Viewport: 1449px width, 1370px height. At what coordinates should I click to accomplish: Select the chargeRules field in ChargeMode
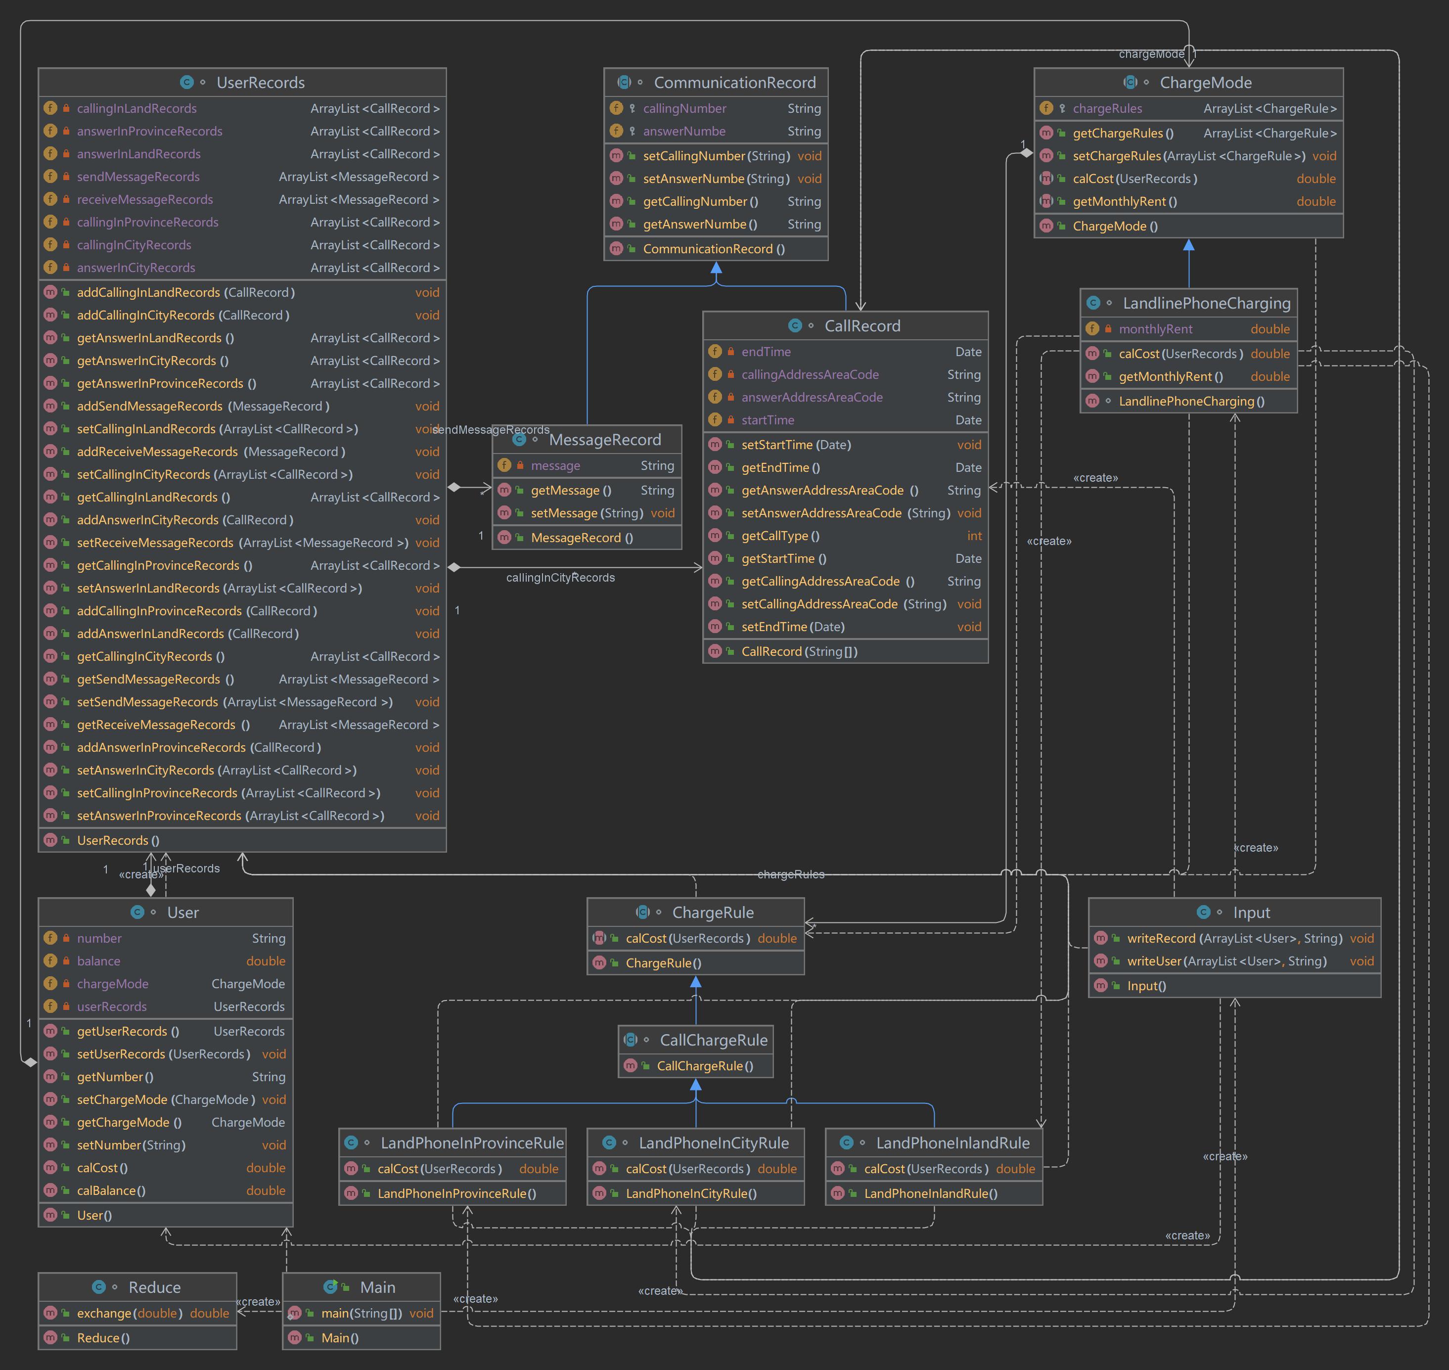pos(1188,108)
